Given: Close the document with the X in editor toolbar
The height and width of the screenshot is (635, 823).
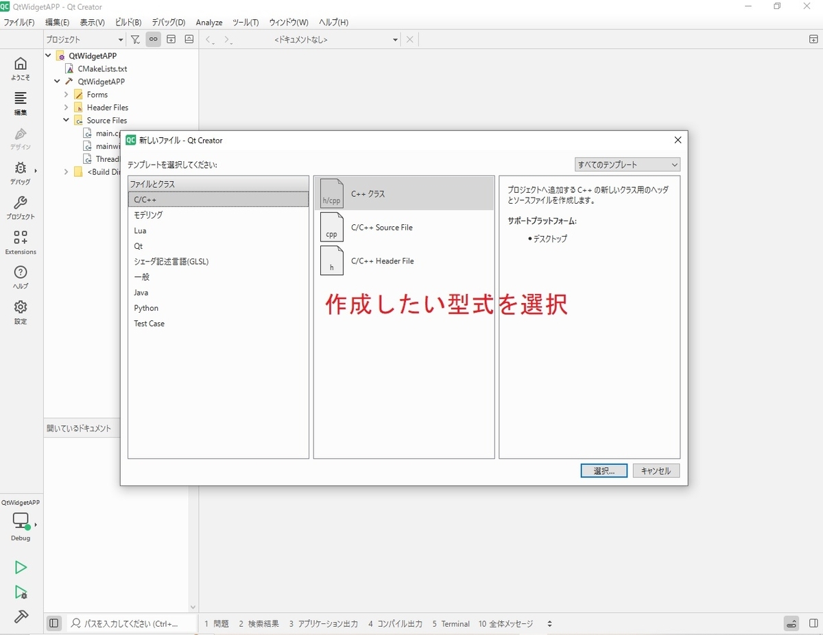Looking at the screenshot, I should 409,40.
